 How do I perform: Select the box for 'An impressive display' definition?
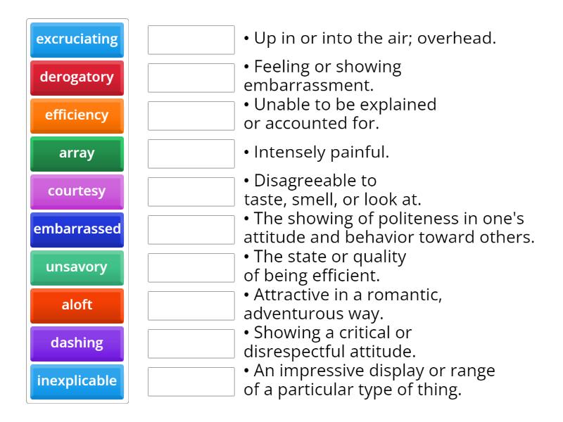[191, 382]
